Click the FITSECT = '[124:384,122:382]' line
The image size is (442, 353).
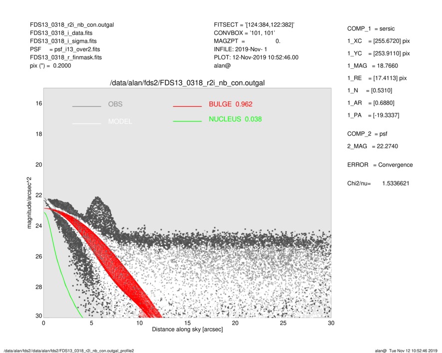point(254,25)
